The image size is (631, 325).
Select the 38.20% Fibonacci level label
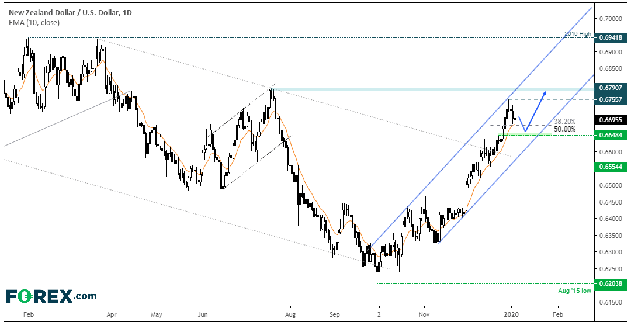(x=564, y=121)
